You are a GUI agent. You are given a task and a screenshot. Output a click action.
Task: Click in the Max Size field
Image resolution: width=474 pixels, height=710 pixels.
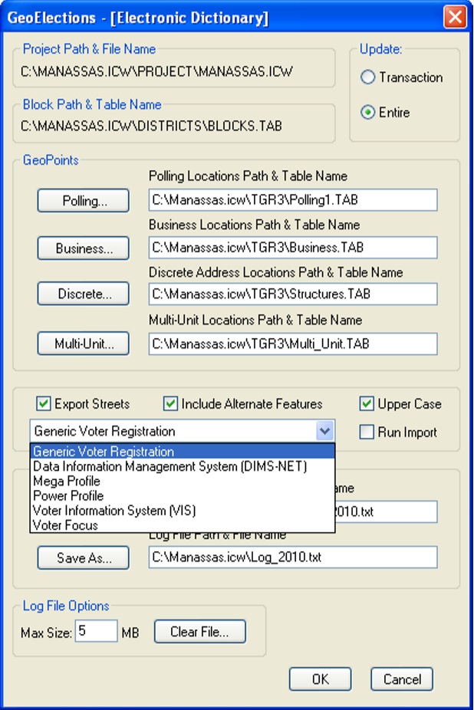[x=96, y=633]
